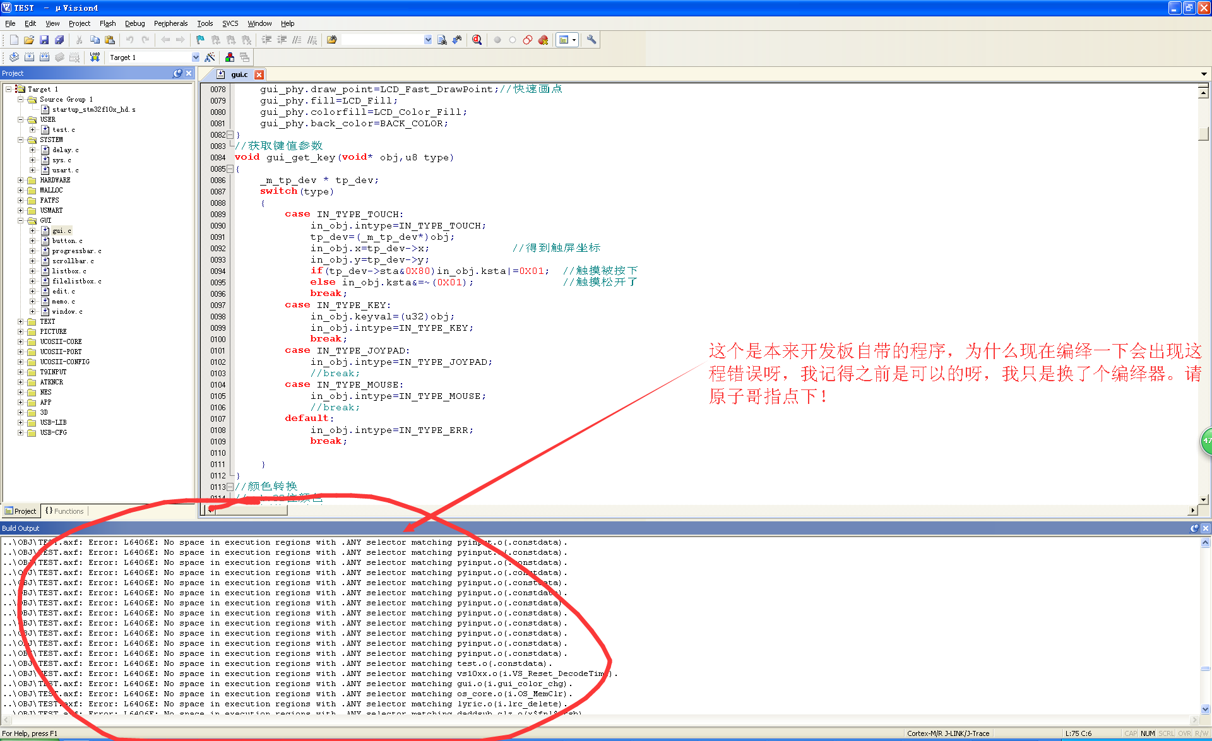
Task: Open the Peripherals menu
Action: pyautogui.click(x=171, y=23)
